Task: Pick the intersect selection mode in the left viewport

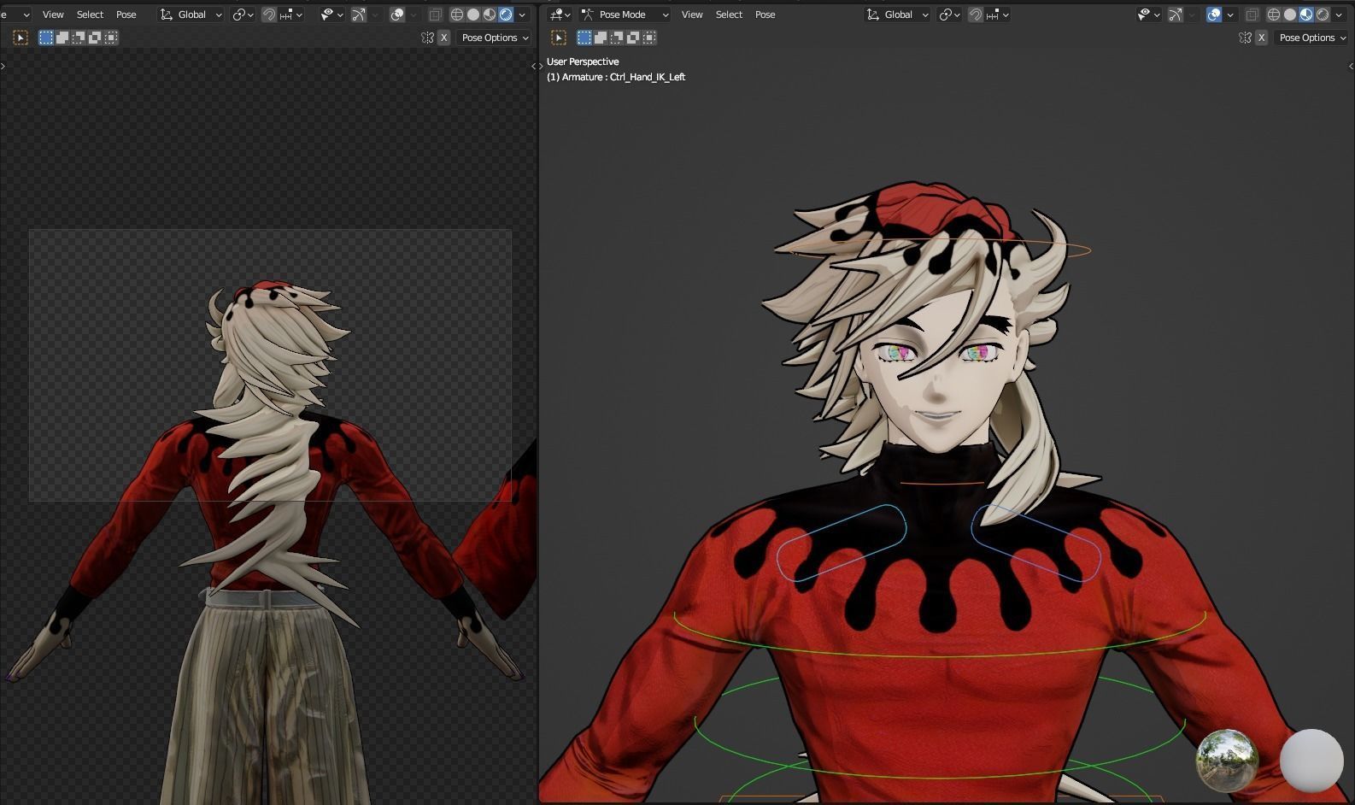Action: pyautogui.click(x=111, y=38)
